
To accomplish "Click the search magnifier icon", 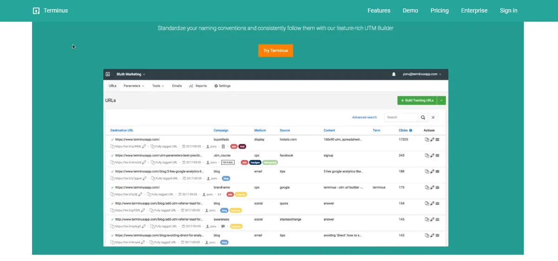I will tap(423, 117).
